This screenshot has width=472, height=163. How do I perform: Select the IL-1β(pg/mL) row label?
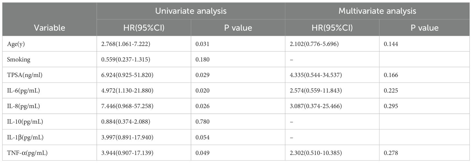click(x=26, y=137)
